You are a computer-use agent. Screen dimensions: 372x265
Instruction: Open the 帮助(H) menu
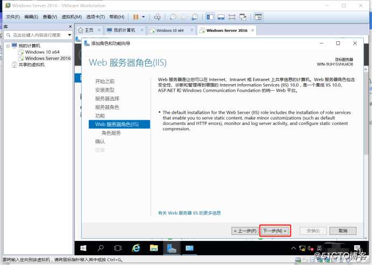117,17
